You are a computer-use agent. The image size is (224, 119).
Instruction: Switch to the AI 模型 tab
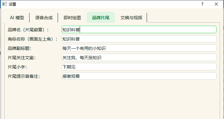click(17, 18)
